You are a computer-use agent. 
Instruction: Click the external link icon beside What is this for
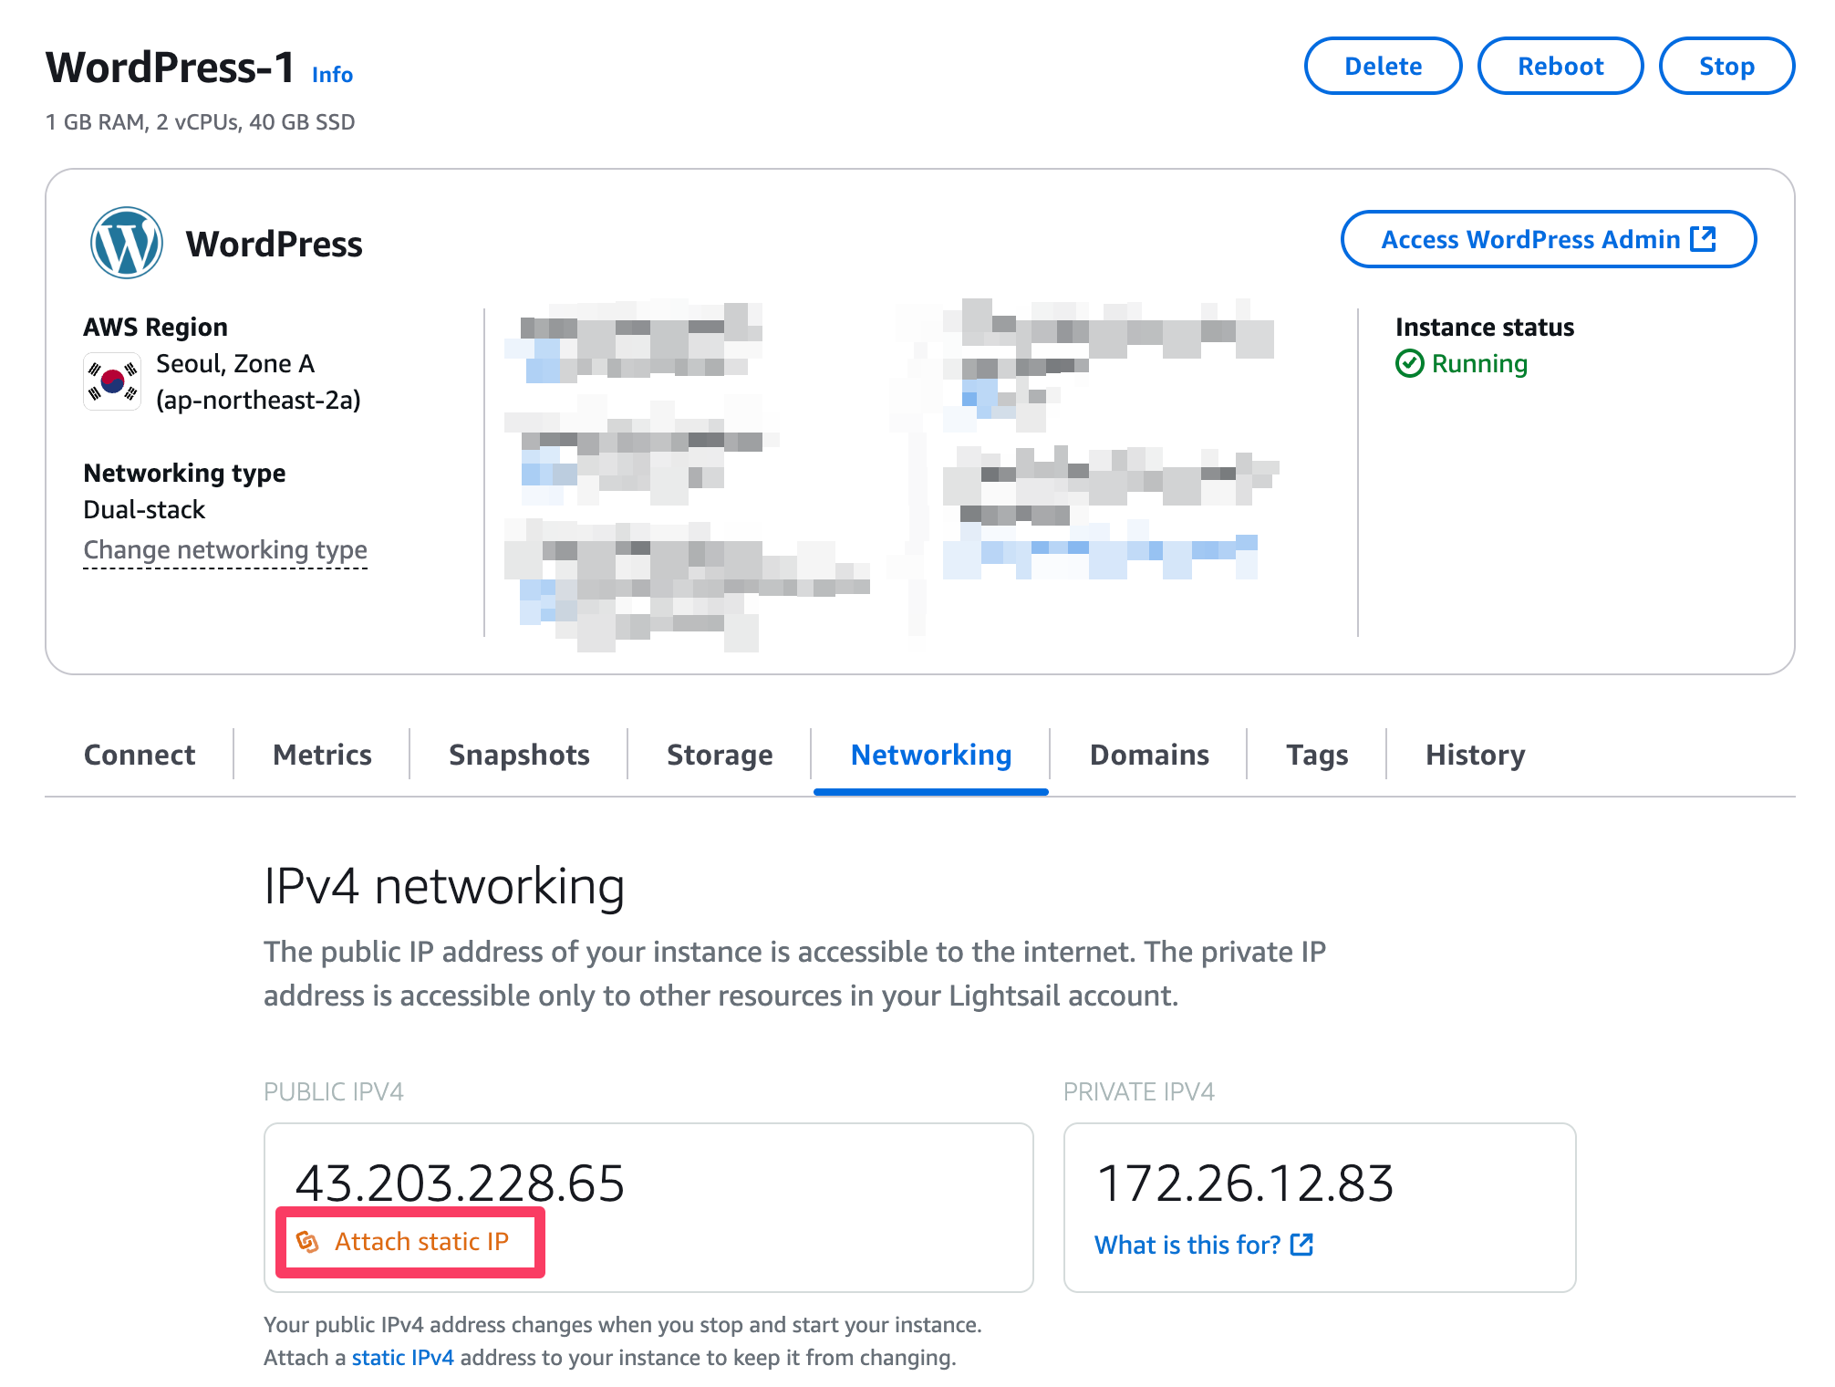[x=1301, y=1245]
